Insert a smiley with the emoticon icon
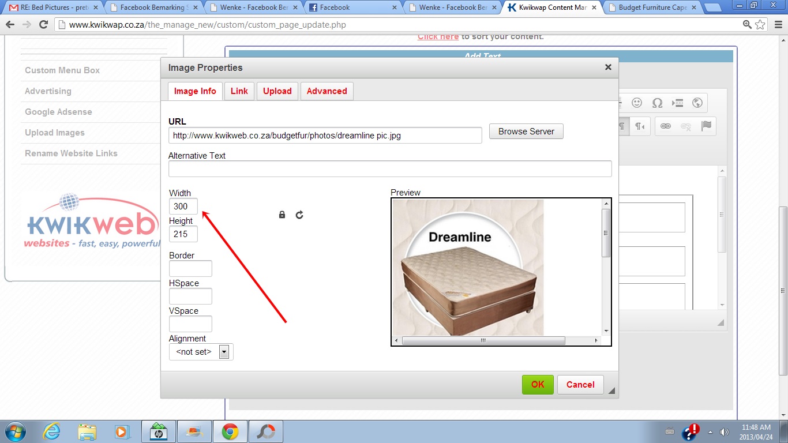The image size is (788, 443). click(637, 103)
